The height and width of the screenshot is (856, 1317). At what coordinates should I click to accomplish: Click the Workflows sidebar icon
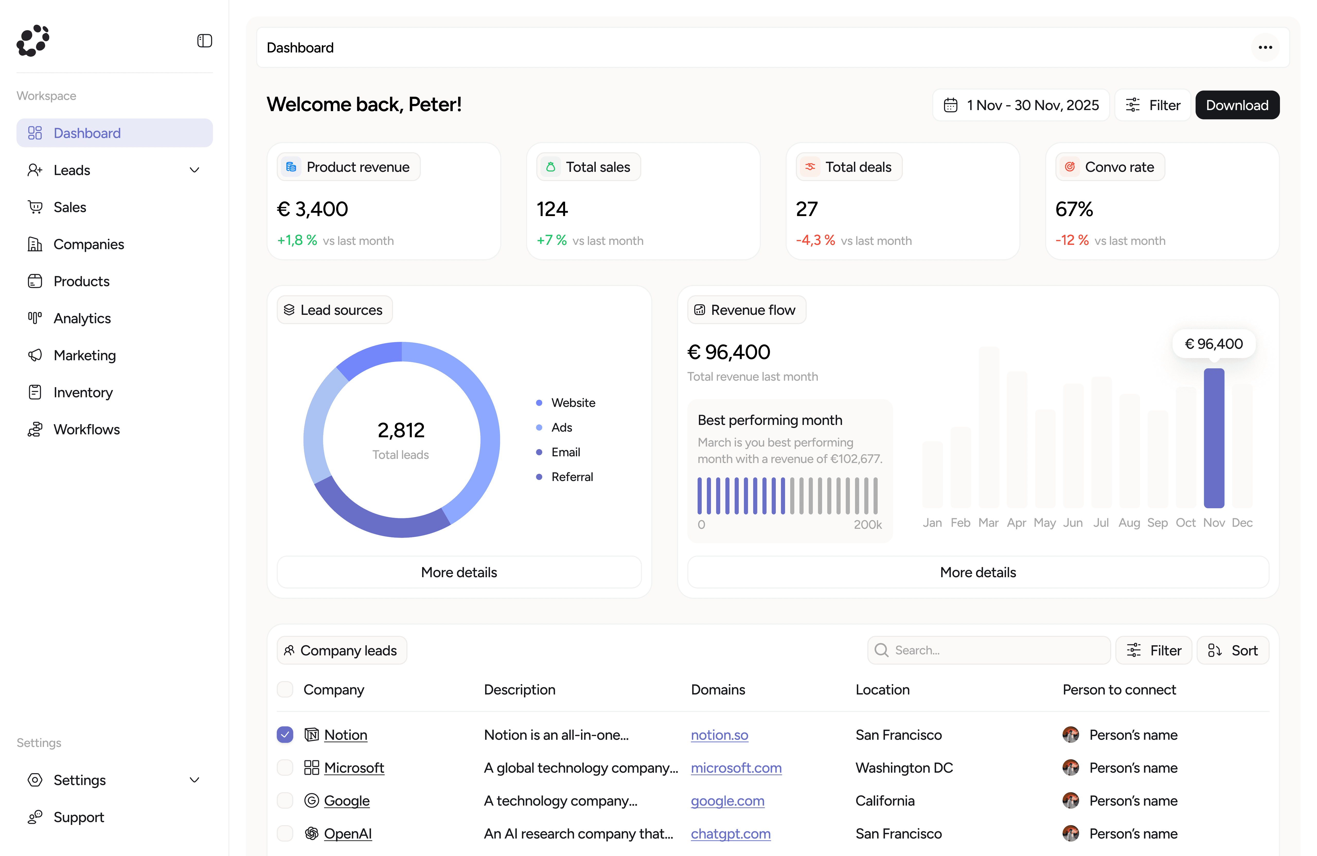(35, 429)
